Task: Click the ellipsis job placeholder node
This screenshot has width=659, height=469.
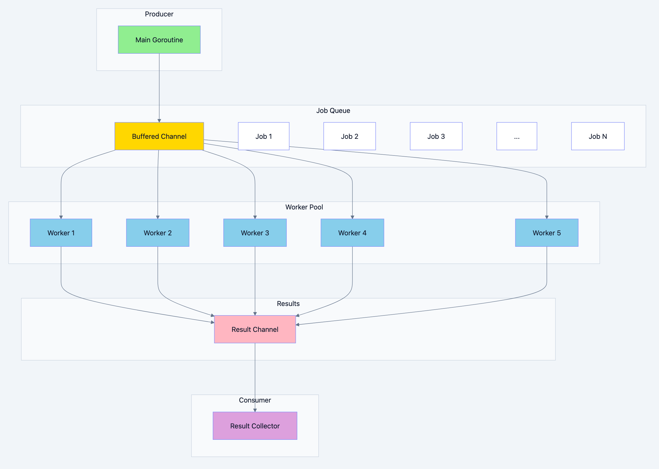Action: pos(517,136)
